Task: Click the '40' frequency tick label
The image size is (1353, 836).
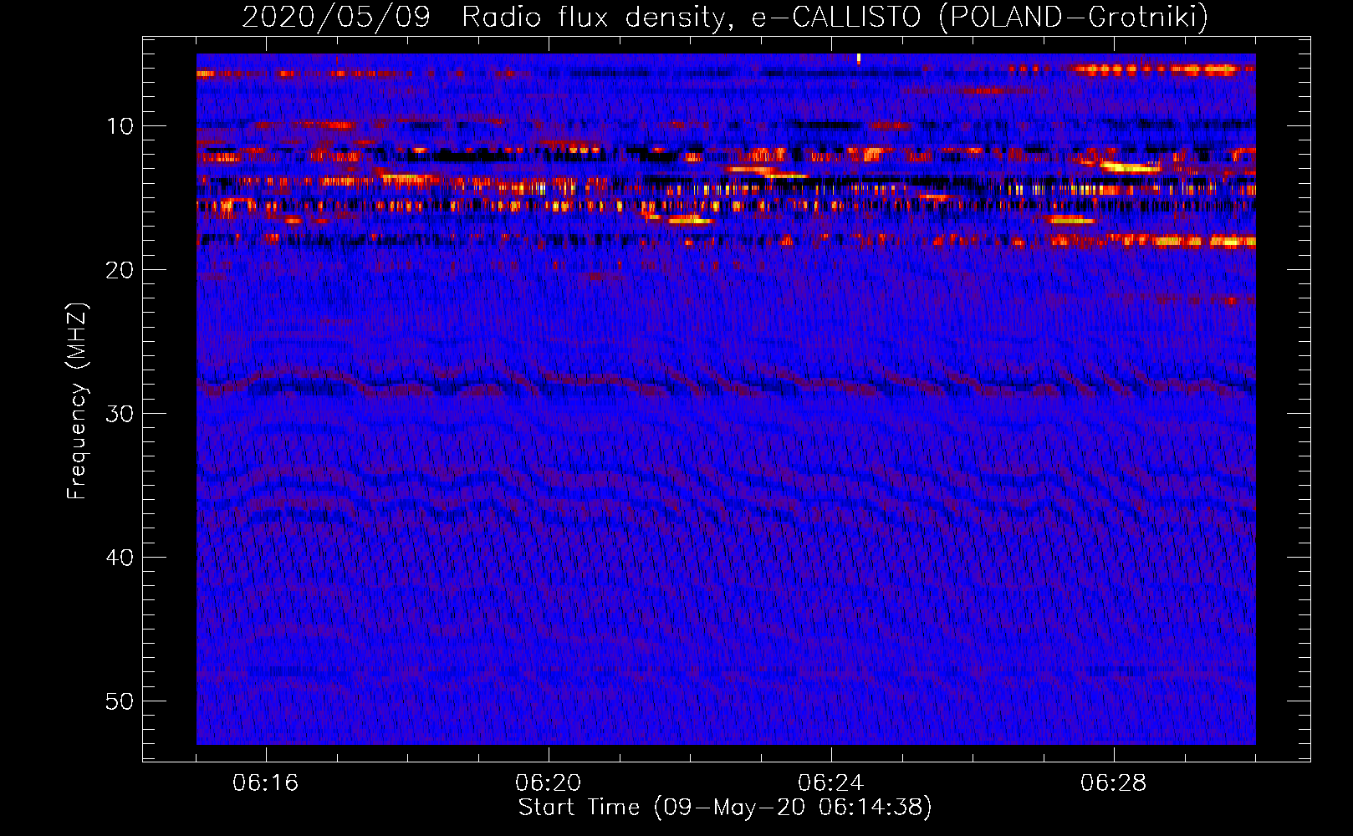Action: point(120,558)
